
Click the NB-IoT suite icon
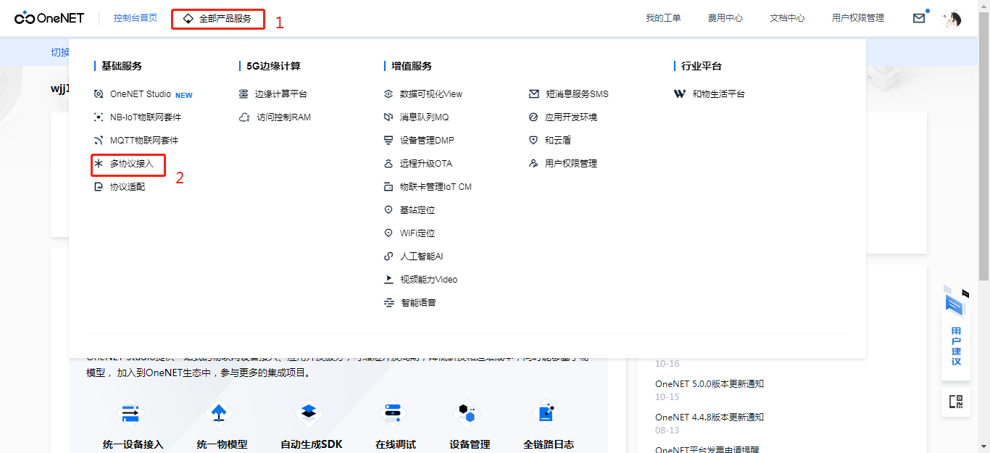[x=99, y=117]
